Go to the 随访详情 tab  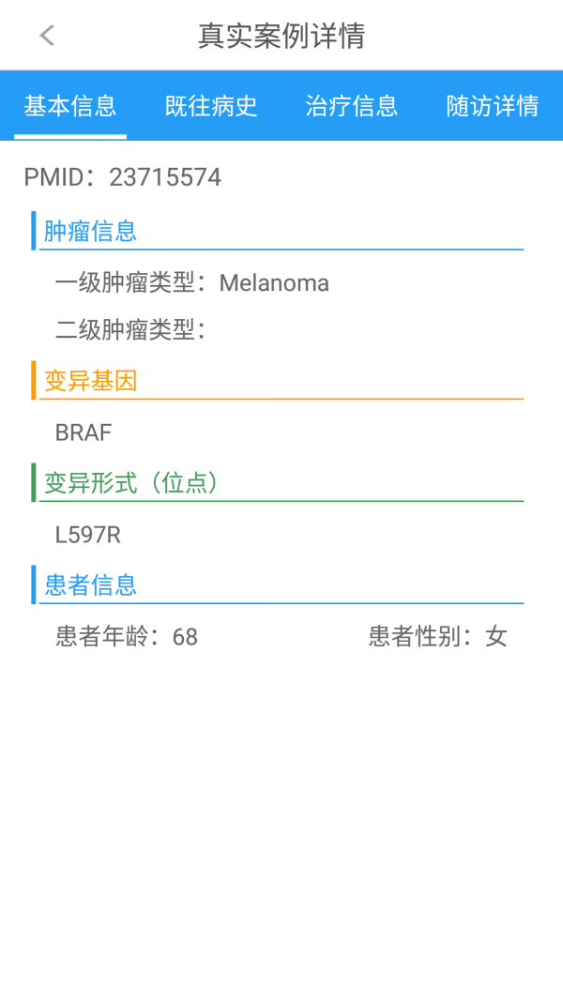point(493,106)
